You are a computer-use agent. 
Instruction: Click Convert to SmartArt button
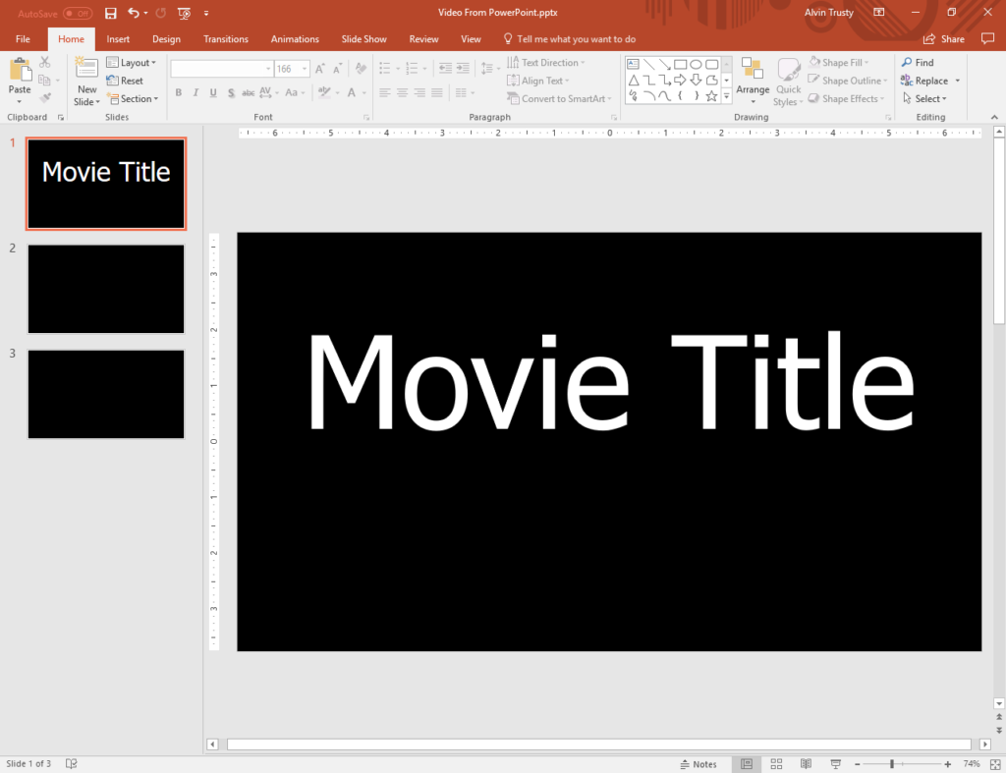pos(559,99)
